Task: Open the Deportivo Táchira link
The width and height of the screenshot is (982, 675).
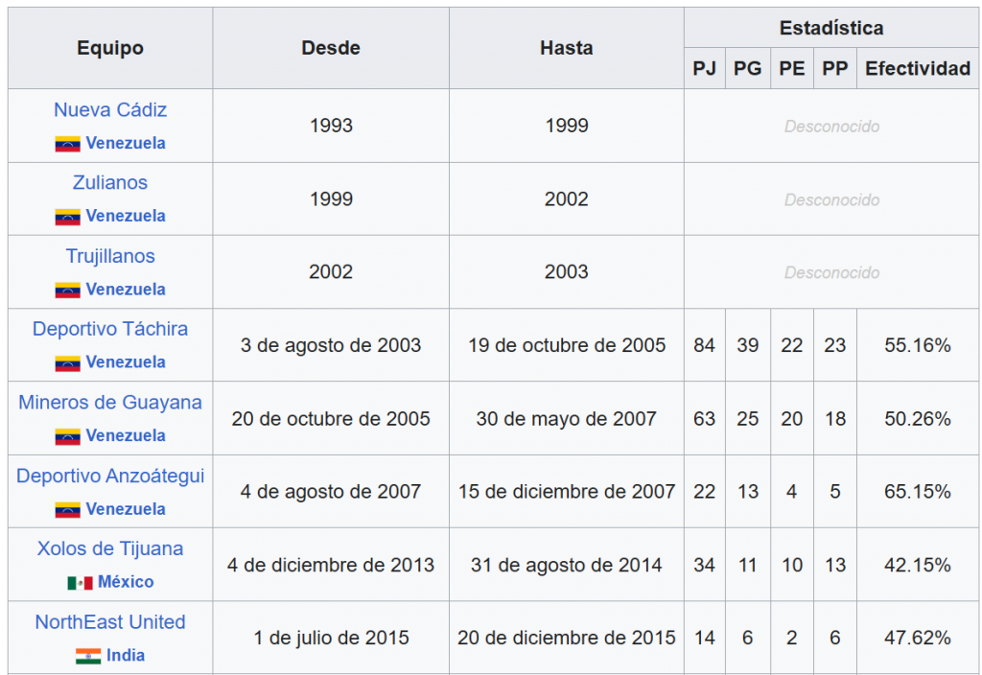Action: pyautogui.click(x=110, y=329)
